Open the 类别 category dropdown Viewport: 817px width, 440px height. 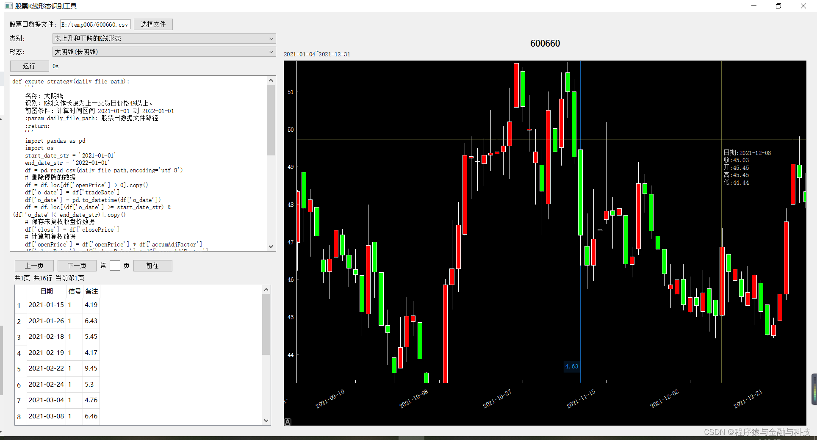164,39
